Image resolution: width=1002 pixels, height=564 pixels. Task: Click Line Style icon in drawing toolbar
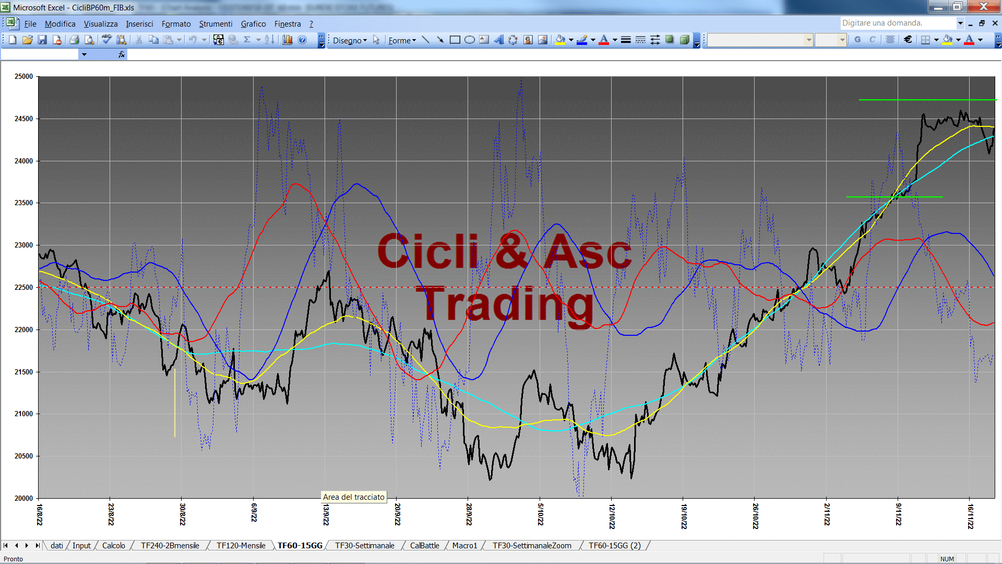(626, 40)
